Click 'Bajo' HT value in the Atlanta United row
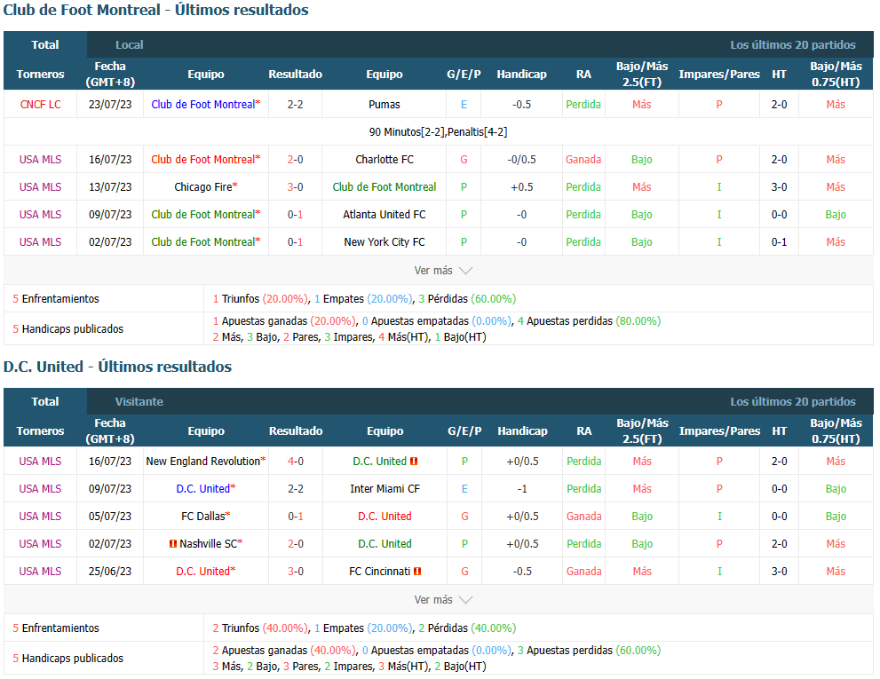The image size is (880, 679). tap(836, 215)
